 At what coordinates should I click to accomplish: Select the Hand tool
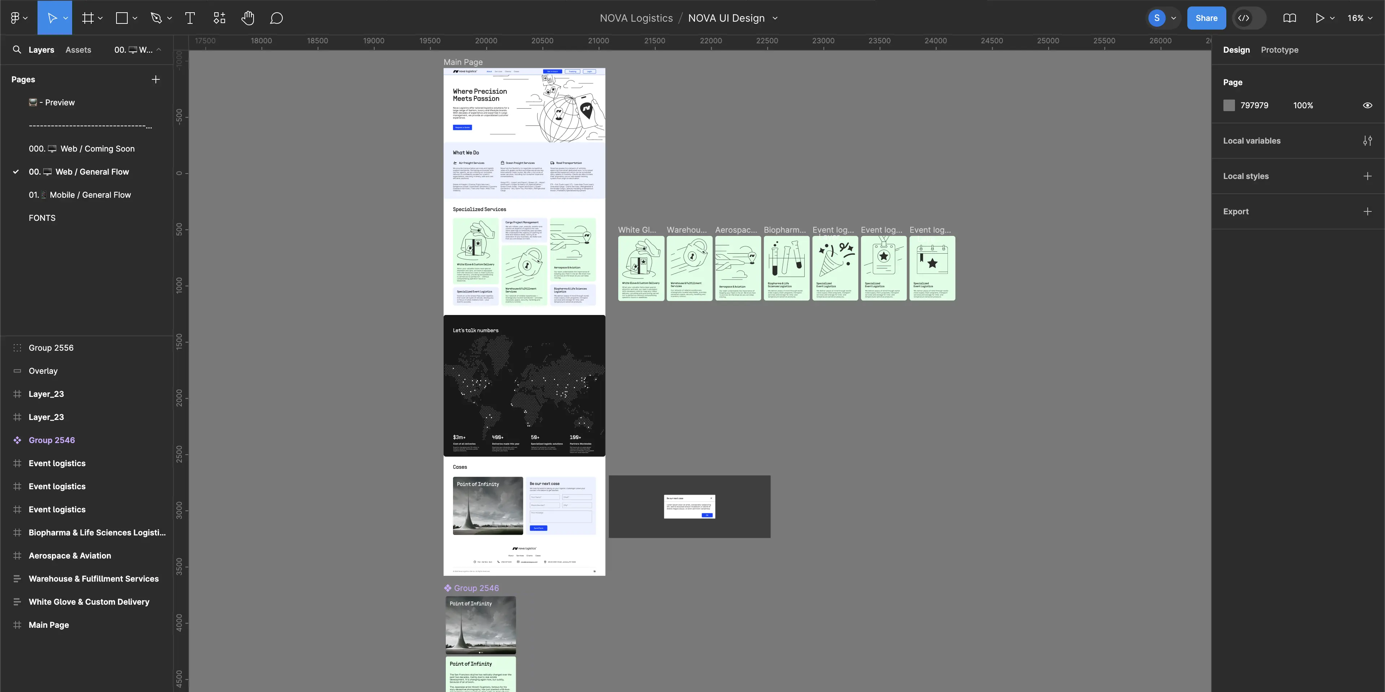[247, 18]
